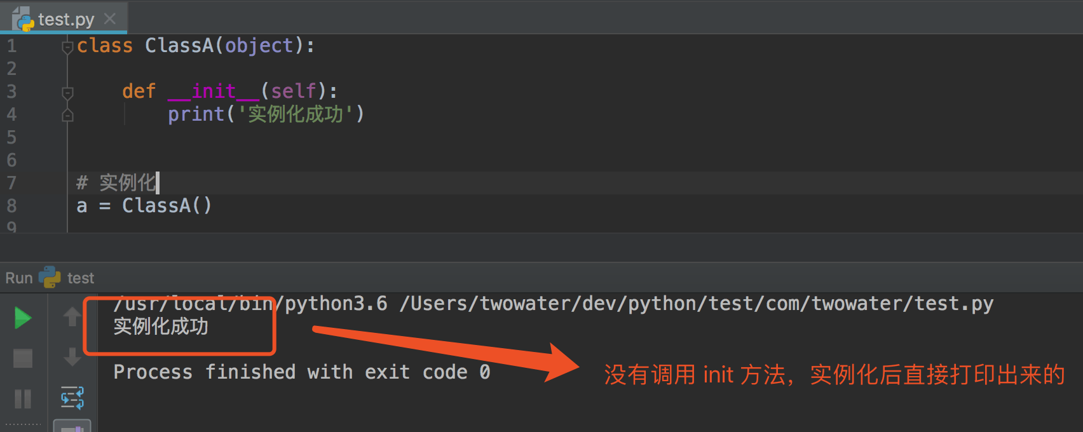Click the Python icon beside Run label

tap(50, 278)
